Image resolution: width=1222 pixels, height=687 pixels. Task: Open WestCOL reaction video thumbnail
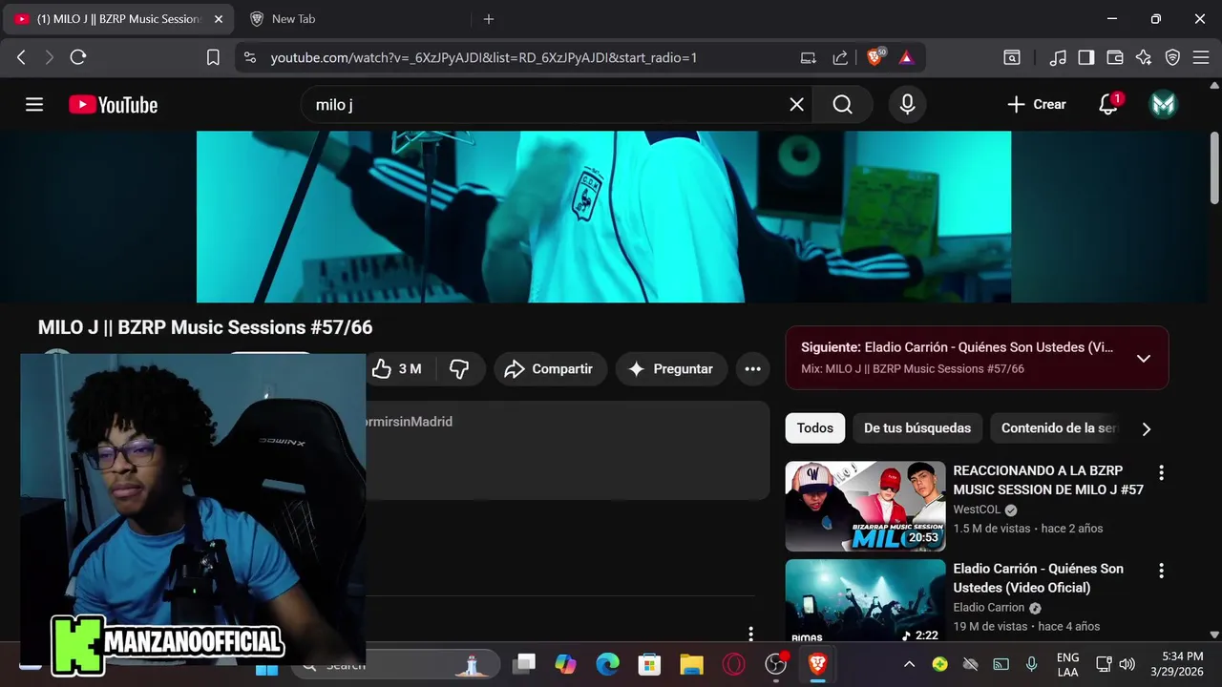tap(865, 507)
